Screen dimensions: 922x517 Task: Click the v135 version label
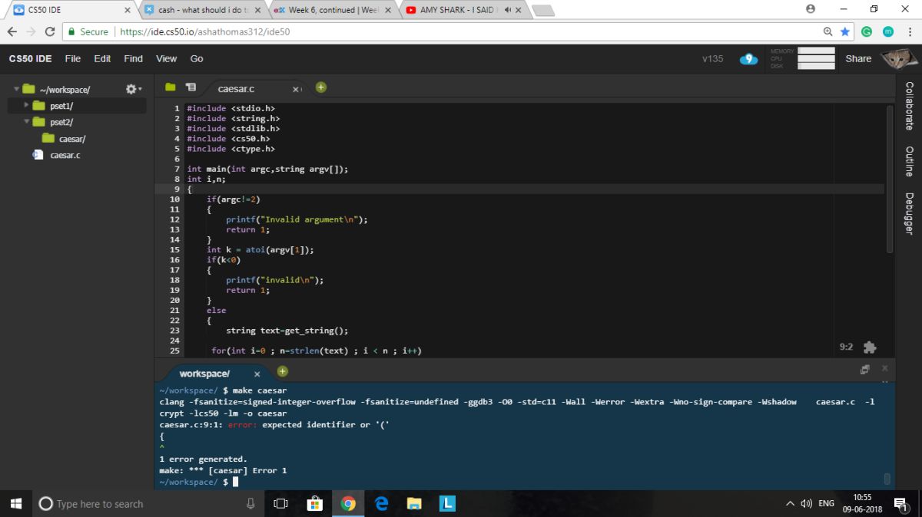tap(712, 58)
